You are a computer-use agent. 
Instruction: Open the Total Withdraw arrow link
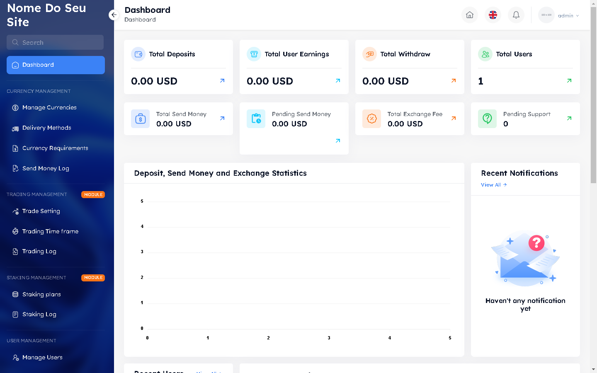[454, 81]
